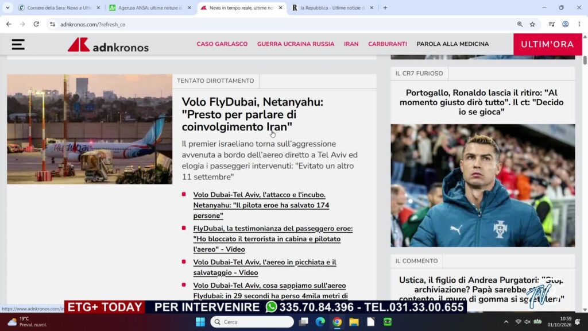This screenshot has width=588, height=331.
Task: Open PAROLA ALLA MEDICINA section
Action: [x=452, y=44]
